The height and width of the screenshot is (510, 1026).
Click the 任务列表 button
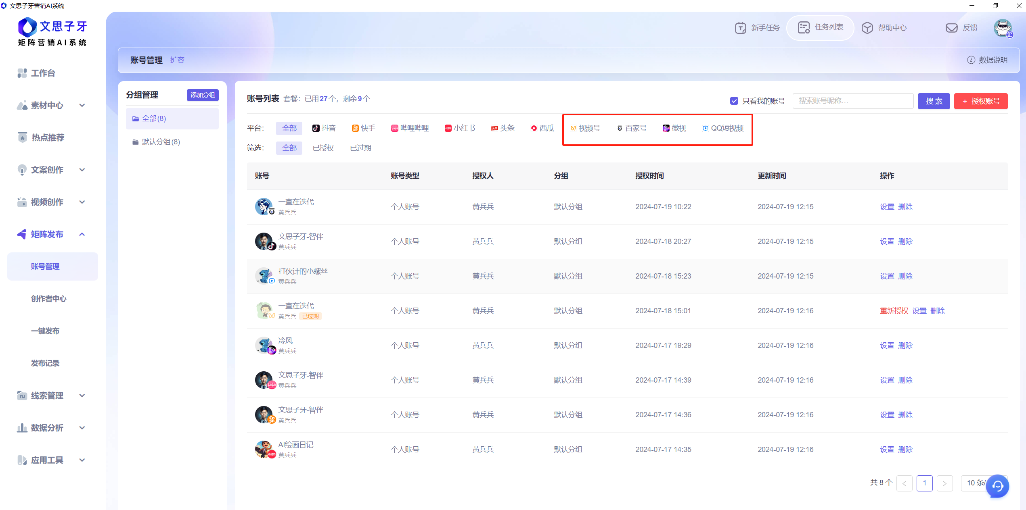[821, 27]
